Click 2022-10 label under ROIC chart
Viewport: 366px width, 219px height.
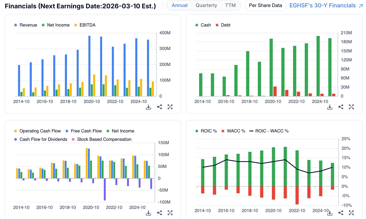[x=297, y=211]
